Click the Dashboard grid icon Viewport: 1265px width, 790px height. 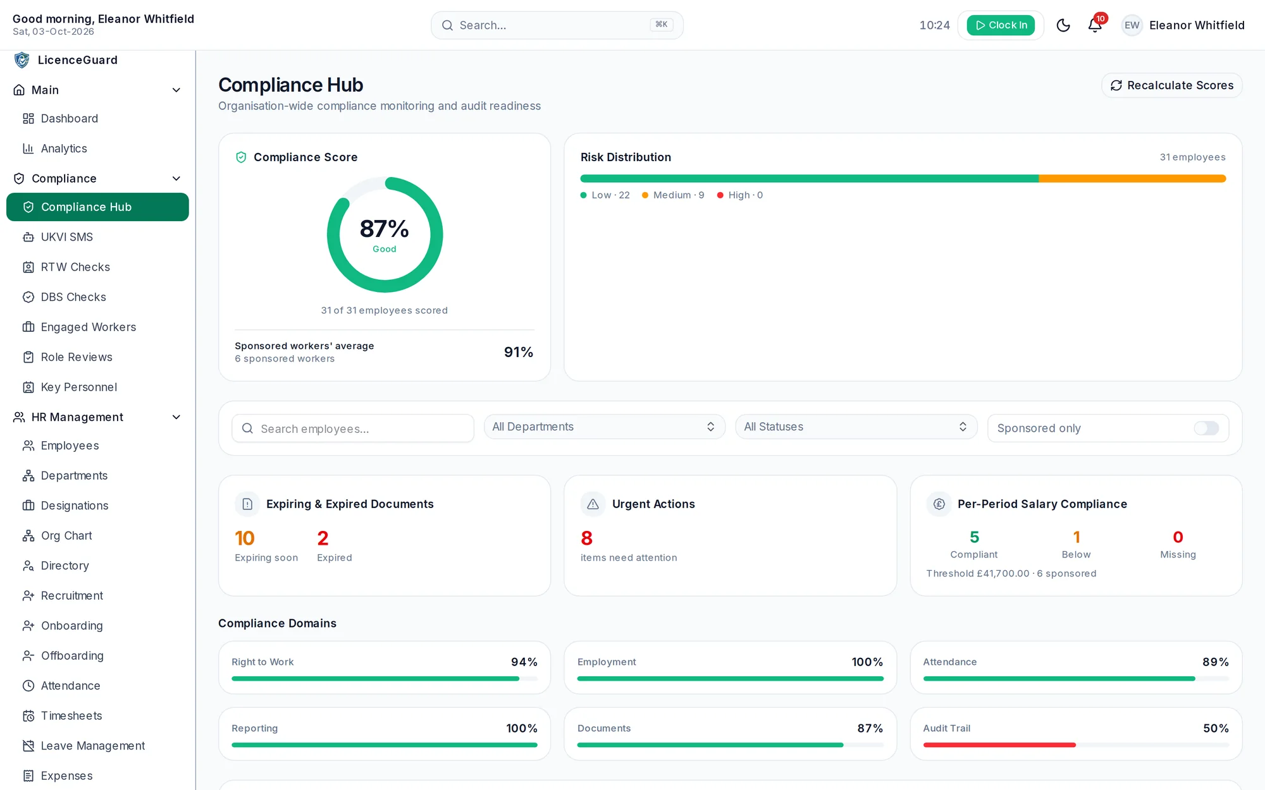[28, 119]
